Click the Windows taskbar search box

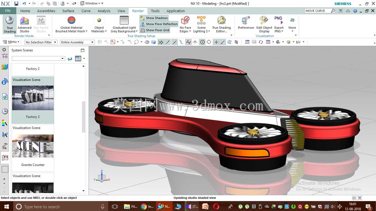(60, 207)
